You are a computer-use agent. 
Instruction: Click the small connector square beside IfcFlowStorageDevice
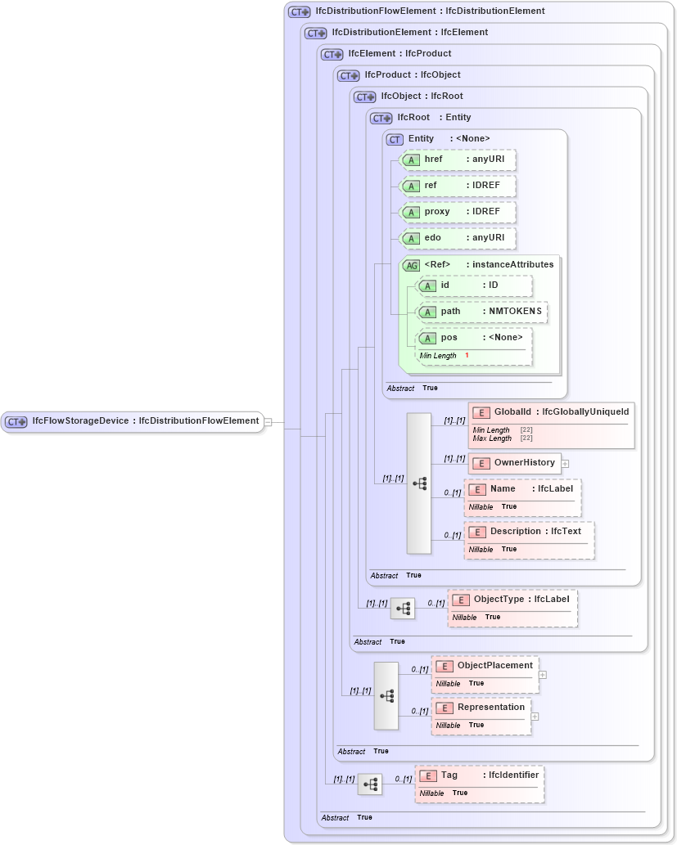[x=268, y=421]
